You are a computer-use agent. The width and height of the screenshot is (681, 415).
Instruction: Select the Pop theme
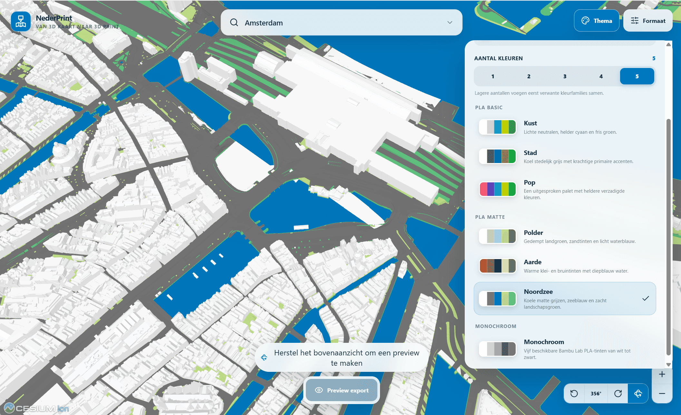point(565,189)
